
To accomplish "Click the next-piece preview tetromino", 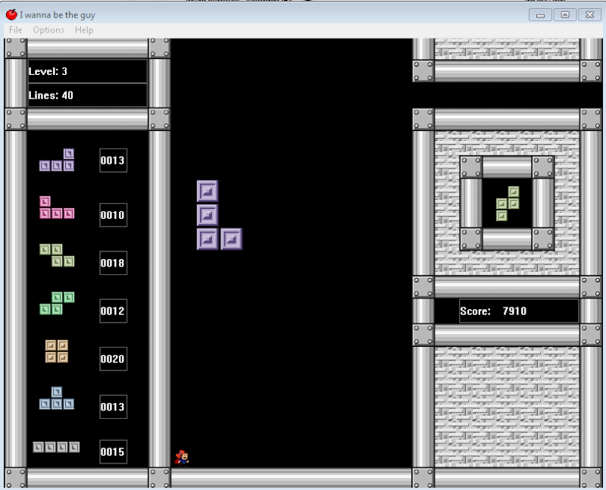I will tap(508, 204).
